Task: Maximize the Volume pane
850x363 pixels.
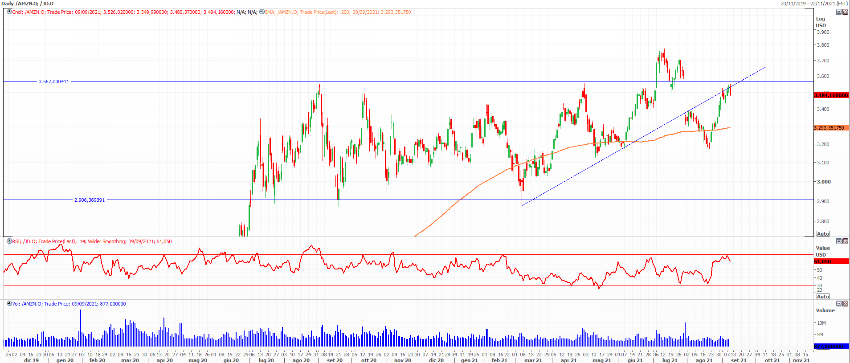Action: coord(838,304)
